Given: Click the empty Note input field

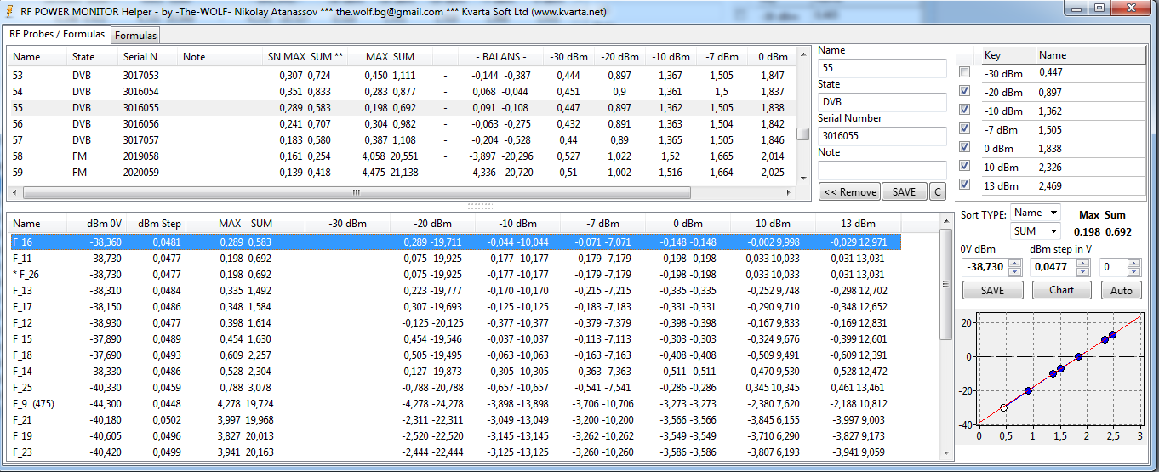Looking at the screenshot, I should pyautogui.click(x=882, y=170).
